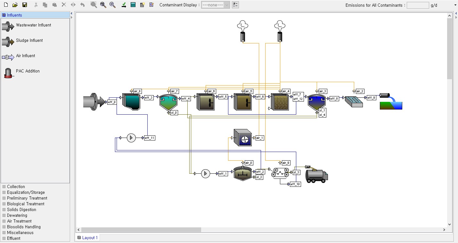Screen dimensions: 458x243
Task: Click the Emissions for All Contaminants field
Action: point(418,5)
